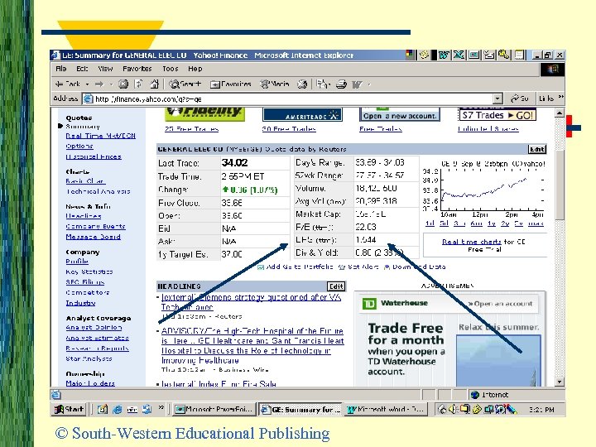This screenshot has height=447, width=596.
Task: Open the History toolbar icon
Action: tap(302, 84)
